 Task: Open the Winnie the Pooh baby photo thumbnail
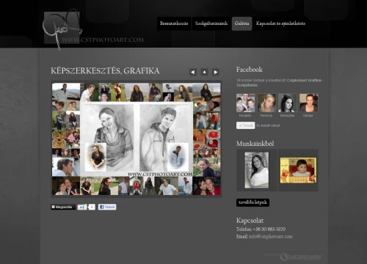[298, 170]
